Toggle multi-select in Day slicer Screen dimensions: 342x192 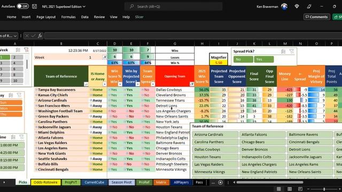(x=11, y=95)
